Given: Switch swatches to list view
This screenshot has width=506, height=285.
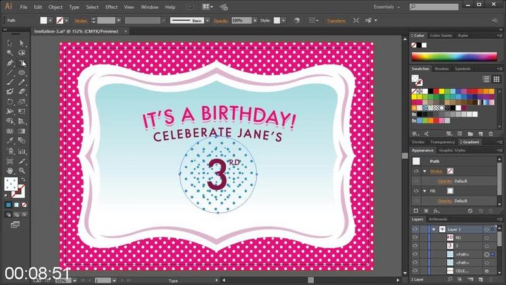Looking at the screenshot, I should (486, 79).
